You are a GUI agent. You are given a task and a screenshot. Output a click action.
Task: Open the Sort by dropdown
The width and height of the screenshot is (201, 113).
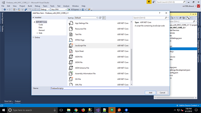coord(86,18)
